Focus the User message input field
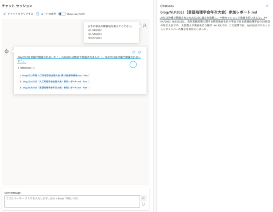 coord(71,201)
